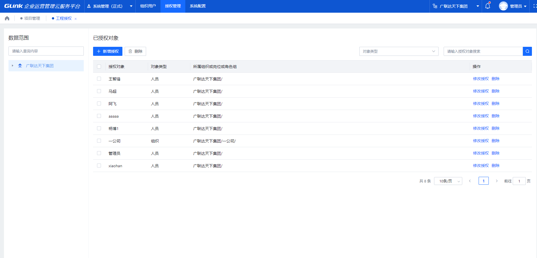This screenshot has width=537, height=258.
Task: Click 删除 link for 杨博1
Action: [x=496, y=128]
